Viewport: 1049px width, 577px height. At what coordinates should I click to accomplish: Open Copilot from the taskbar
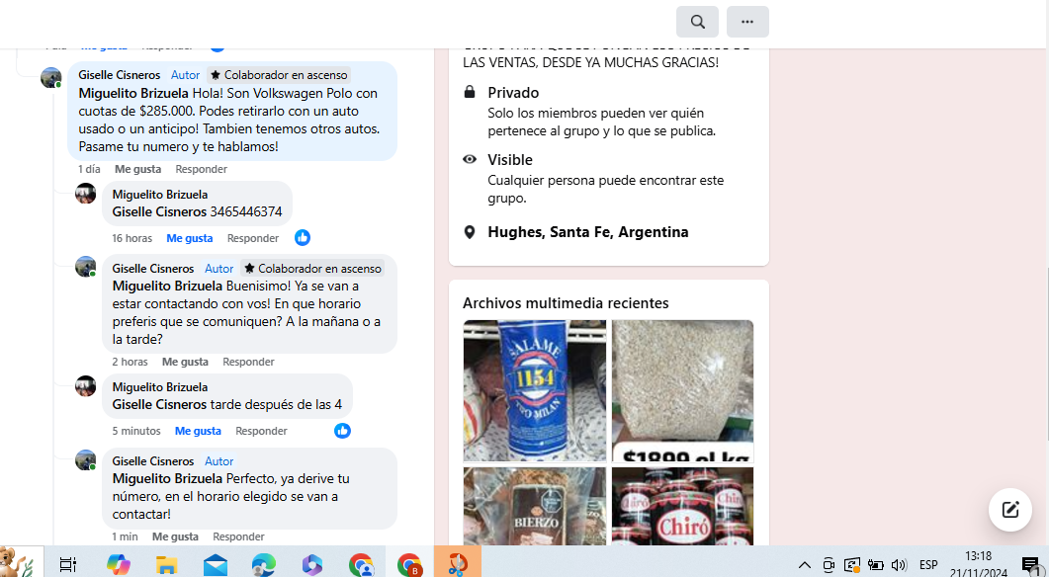click(x=119, y=564)
